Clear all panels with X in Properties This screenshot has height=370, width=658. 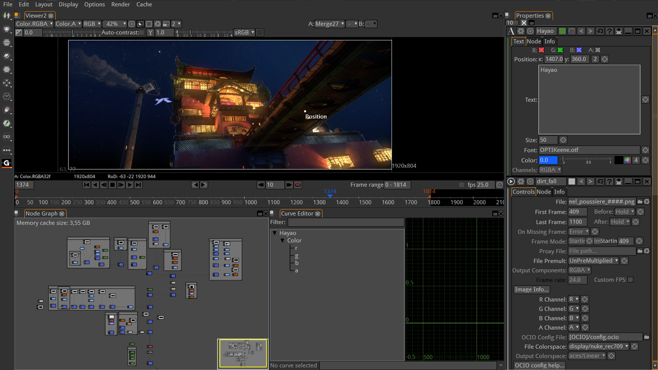pyautogui.click(x=524, y=23)
